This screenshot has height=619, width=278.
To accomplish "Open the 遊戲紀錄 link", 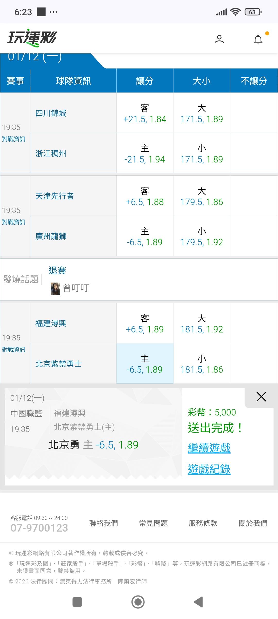I will coord(209,469).
